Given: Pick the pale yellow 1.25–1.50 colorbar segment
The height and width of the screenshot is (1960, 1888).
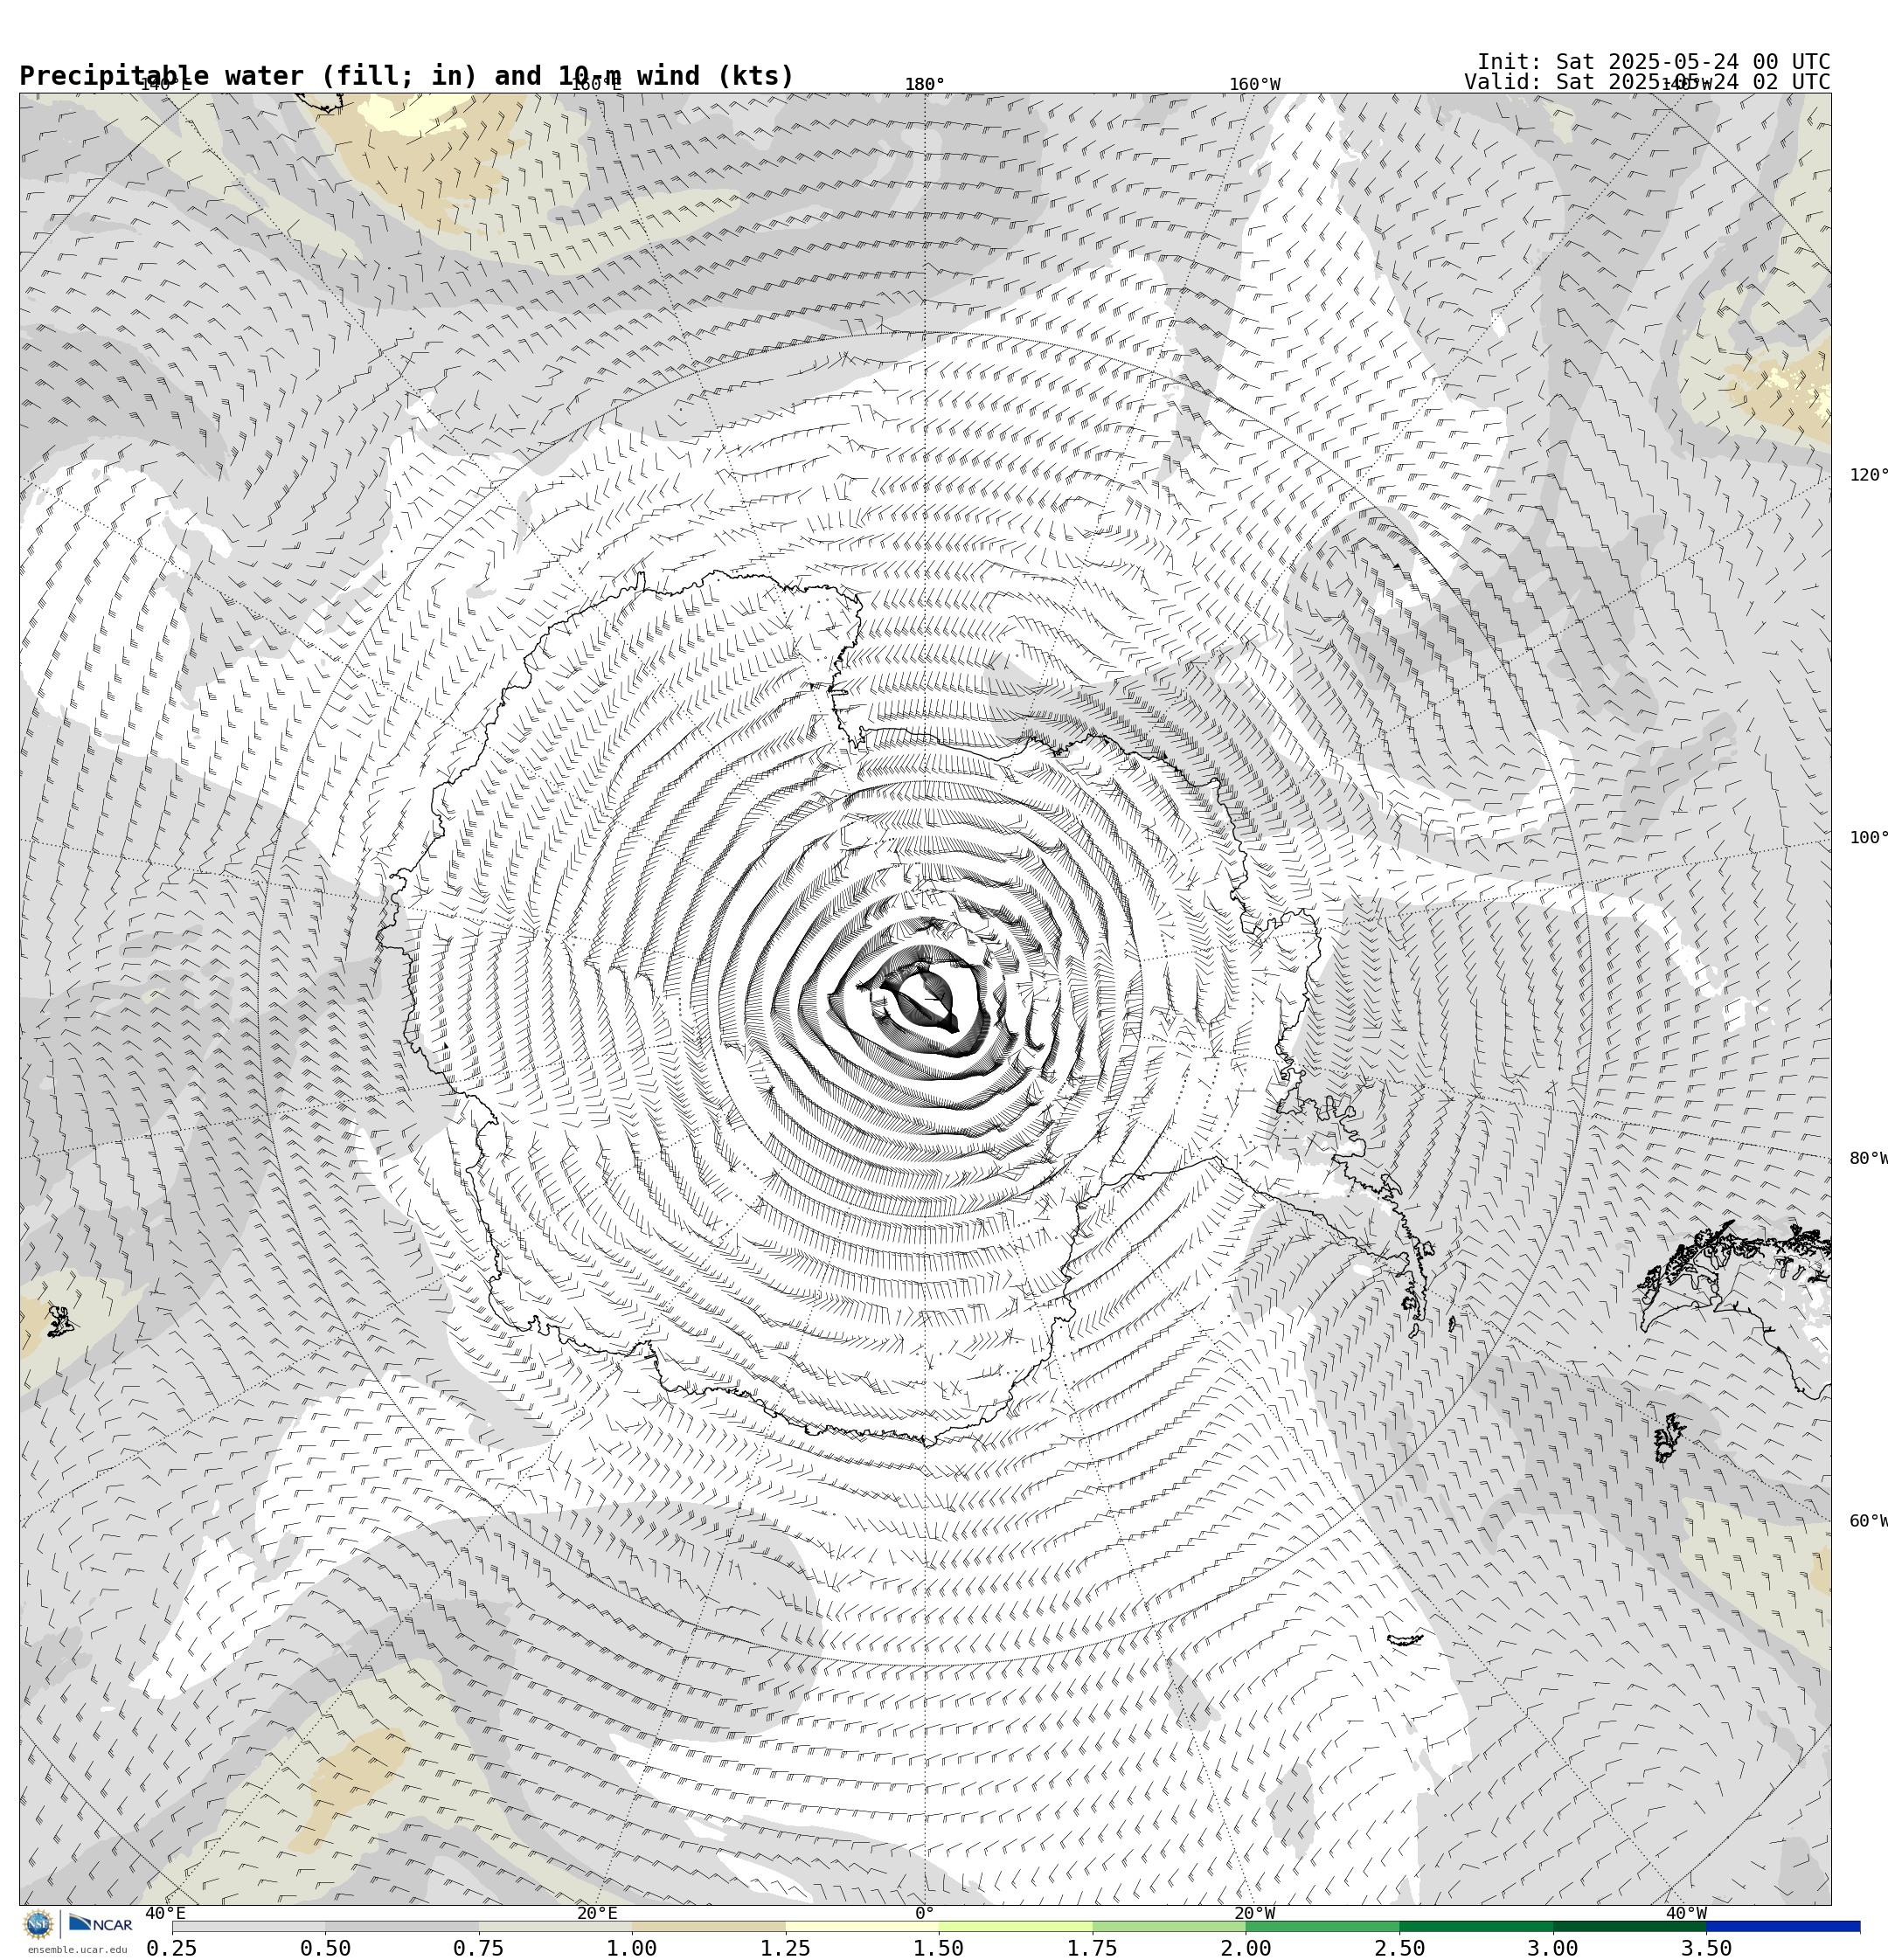Looking at the screenshot, I should pyautogui.click(x=863, y=1926).
